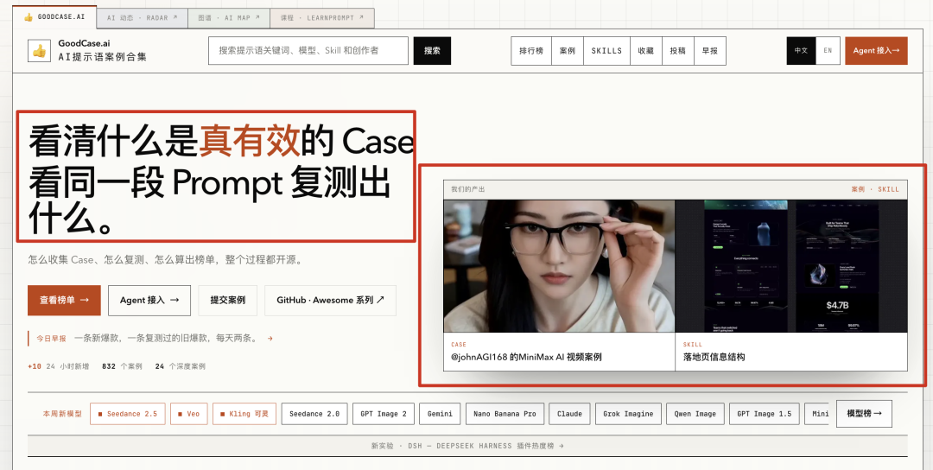Click the 我们的产出 panel label
The image size is (933, 470).
click(467, 189)
